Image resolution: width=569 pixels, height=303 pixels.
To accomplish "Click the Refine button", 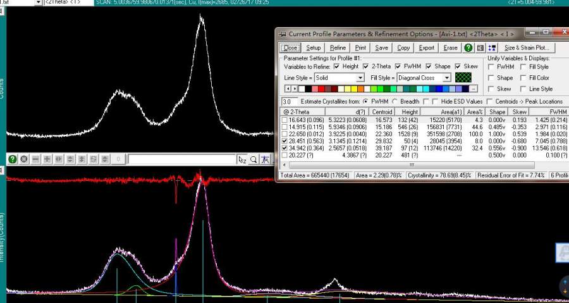I will tap(338, 47).
